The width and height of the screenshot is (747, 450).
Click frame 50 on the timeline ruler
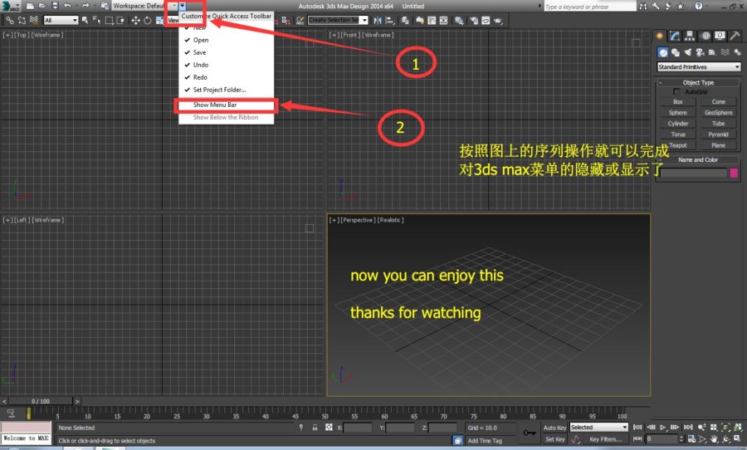325,416
